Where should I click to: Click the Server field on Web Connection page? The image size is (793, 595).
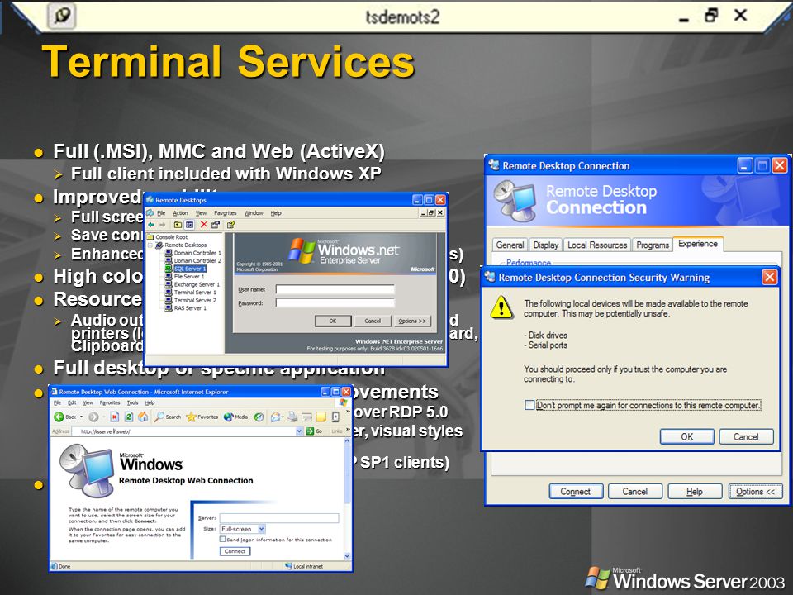point(279,518)
